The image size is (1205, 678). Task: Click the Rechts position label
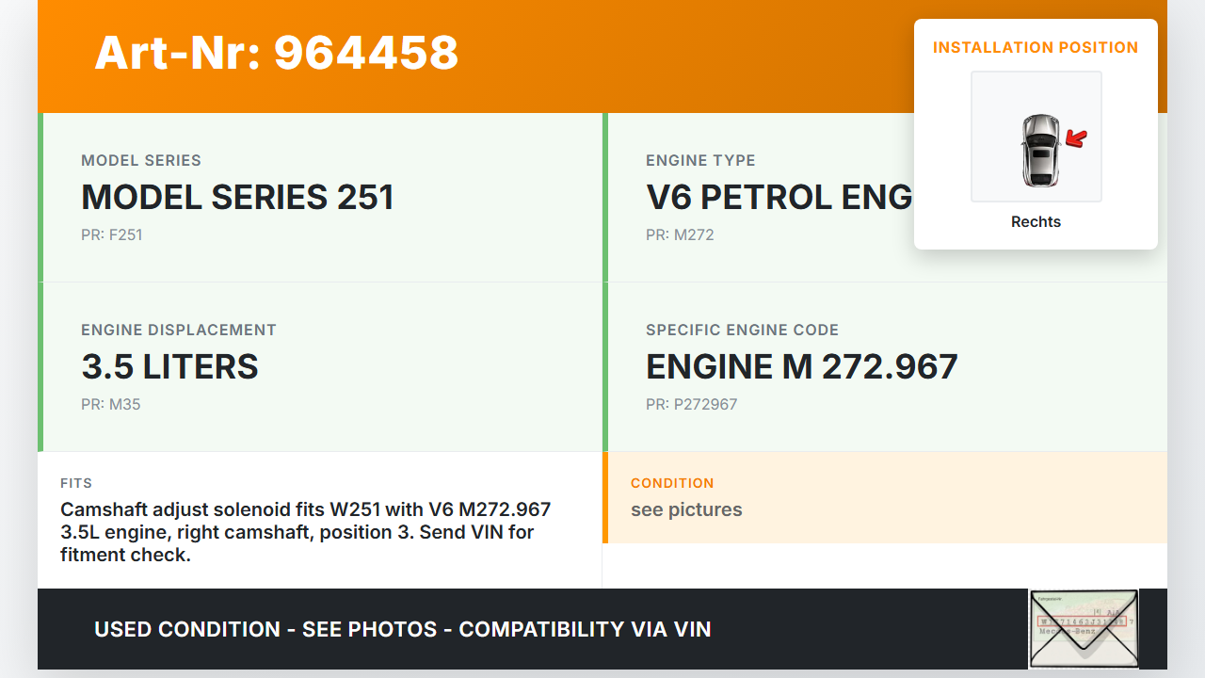[1036, 222]
